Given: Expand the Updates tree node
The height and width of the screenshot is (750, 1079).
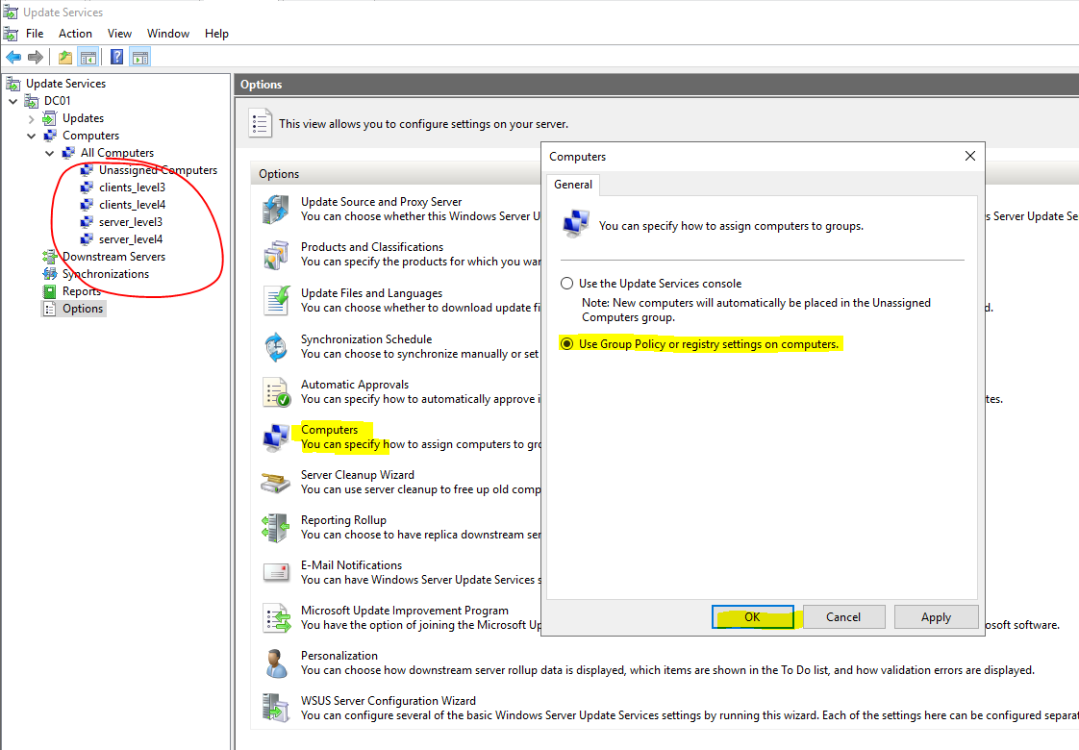Looking at the screenshot, I should click(x=31, y=118).
